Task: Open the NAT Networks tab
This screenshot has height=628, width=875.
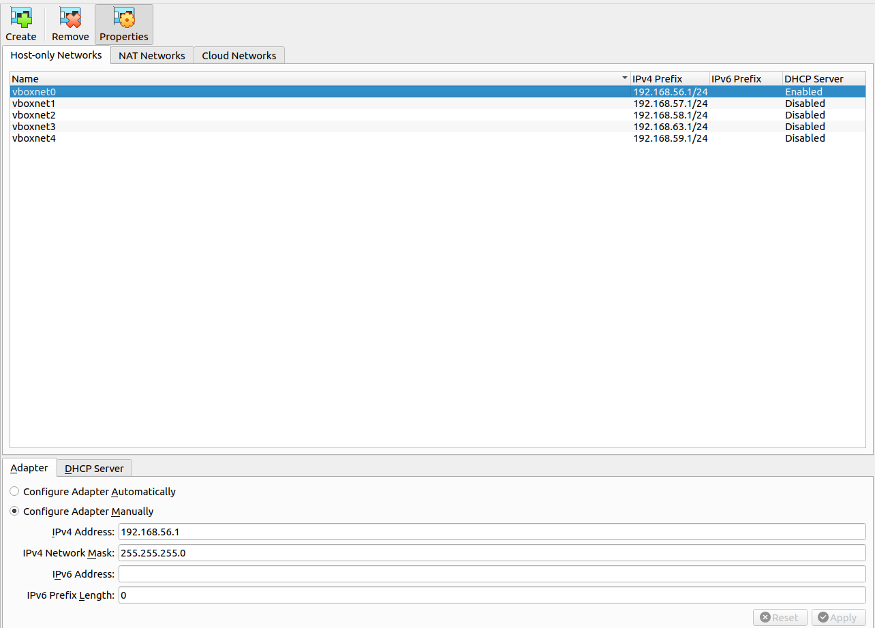Action: (152, 56)
